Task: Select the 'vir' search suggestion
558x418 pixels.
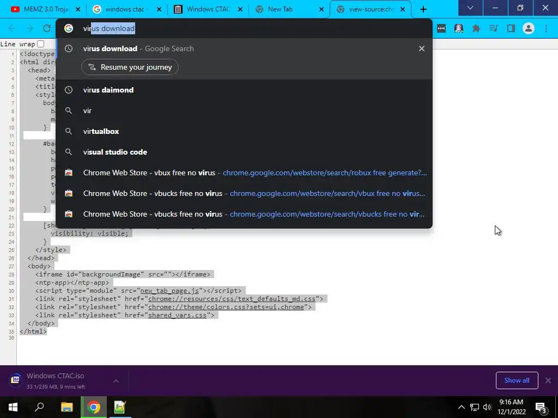Action: tap(244, 110)
